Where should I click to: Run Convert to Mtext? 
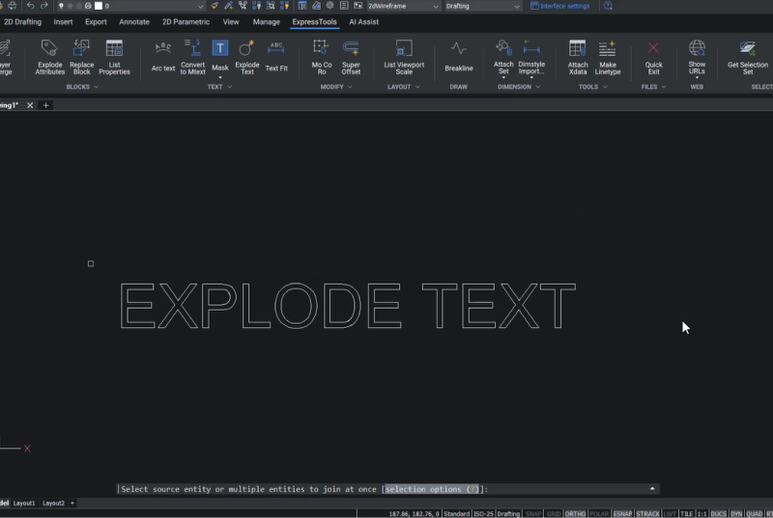pyautogui.click(x=192, y=58)
